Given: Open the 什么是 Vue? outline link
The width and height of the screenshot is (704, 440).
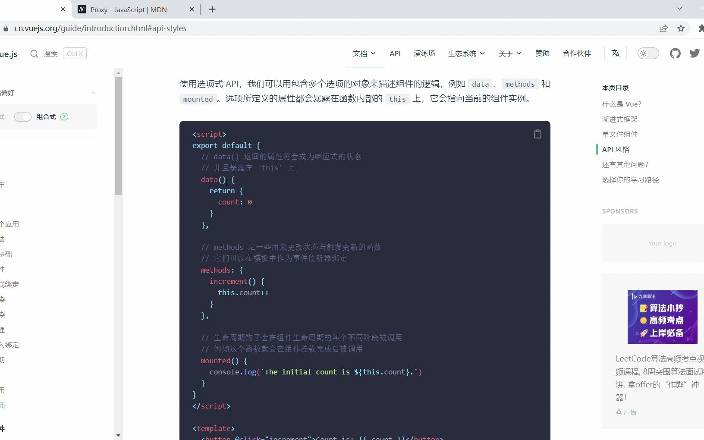Looking at the screenshot, I should 622,104.
